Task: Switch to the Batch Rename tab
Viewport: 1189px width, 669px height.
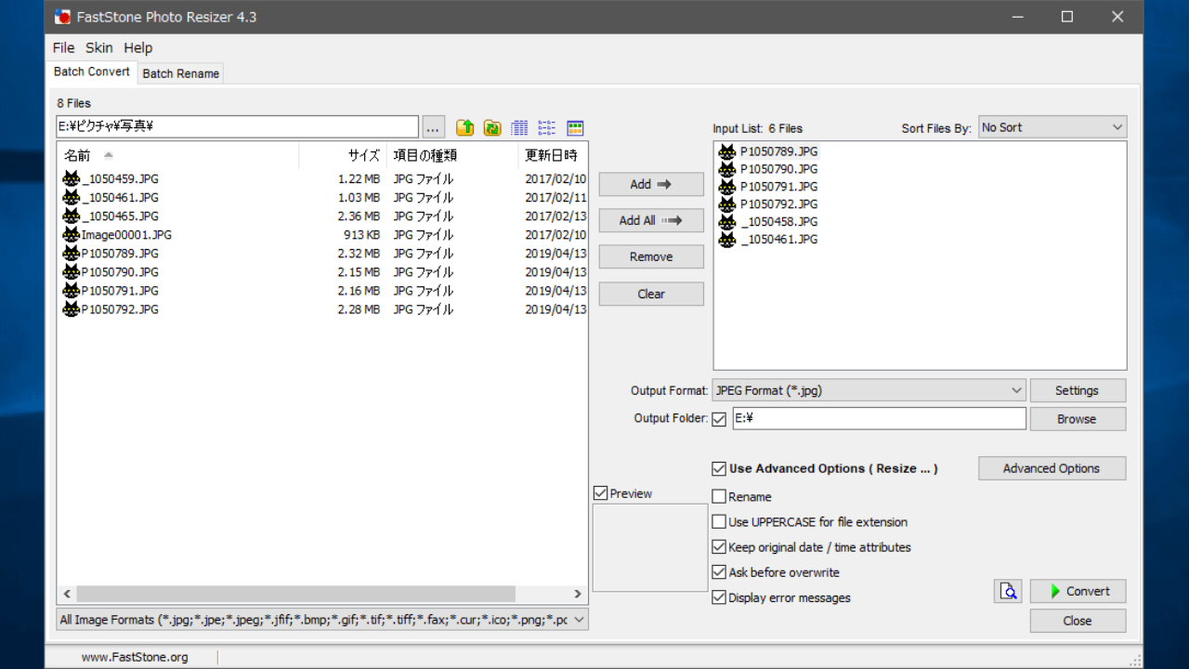Action: 181,73
